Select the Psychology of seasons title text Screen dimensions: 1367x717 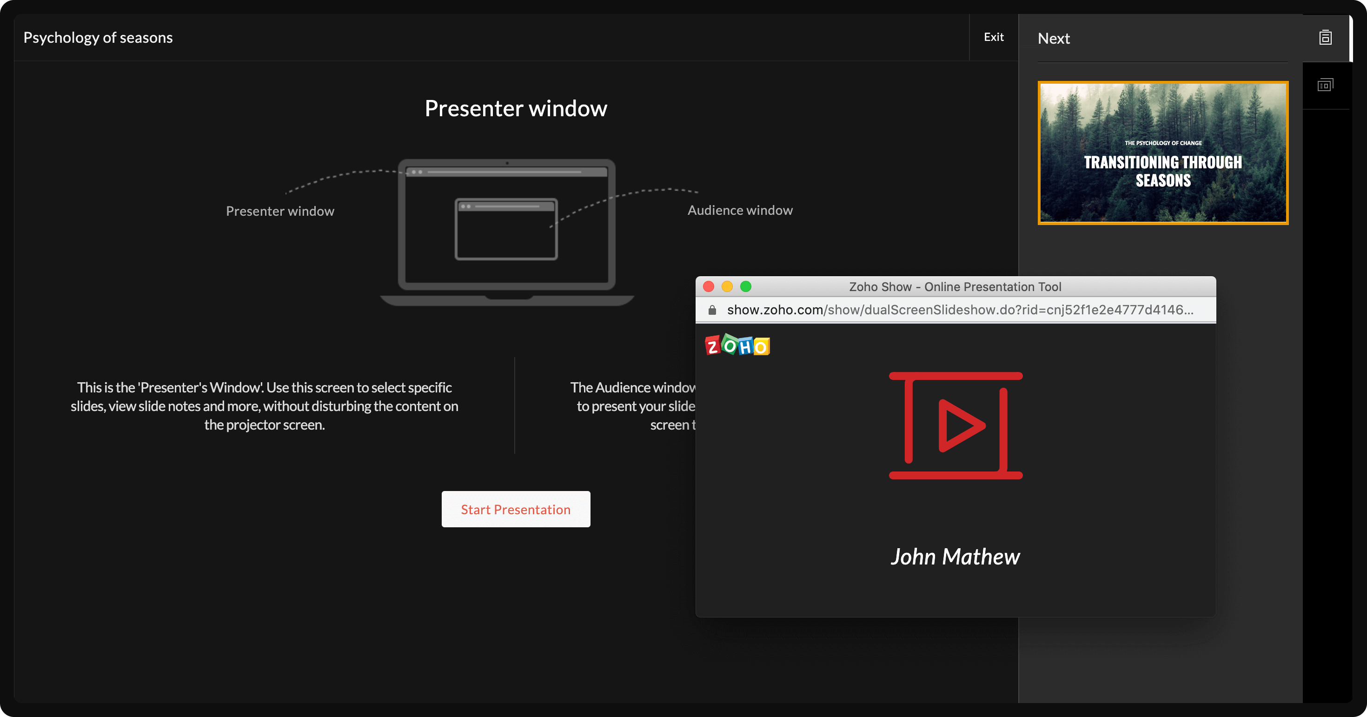point(99,37)
